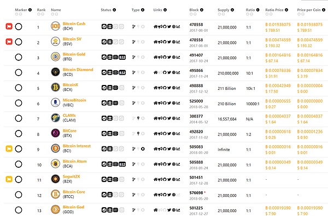Click the yellow flag marker beside Segwit2X
This screenshot has height=216, width=328.
9,179
